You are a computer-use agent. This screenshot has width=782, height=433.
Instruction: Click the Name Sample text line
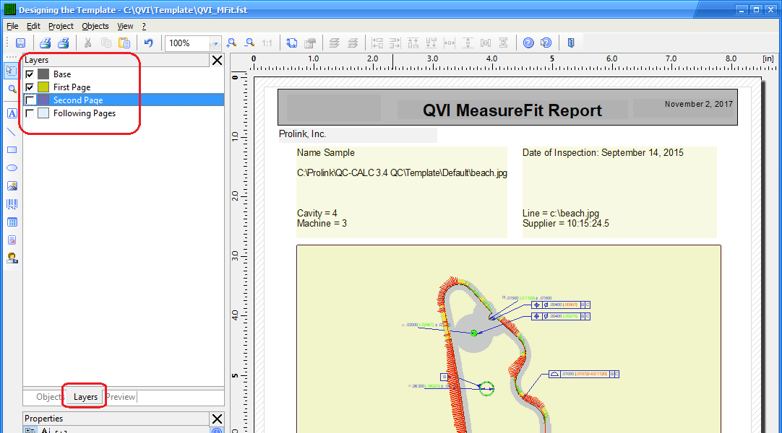point(326,153)
